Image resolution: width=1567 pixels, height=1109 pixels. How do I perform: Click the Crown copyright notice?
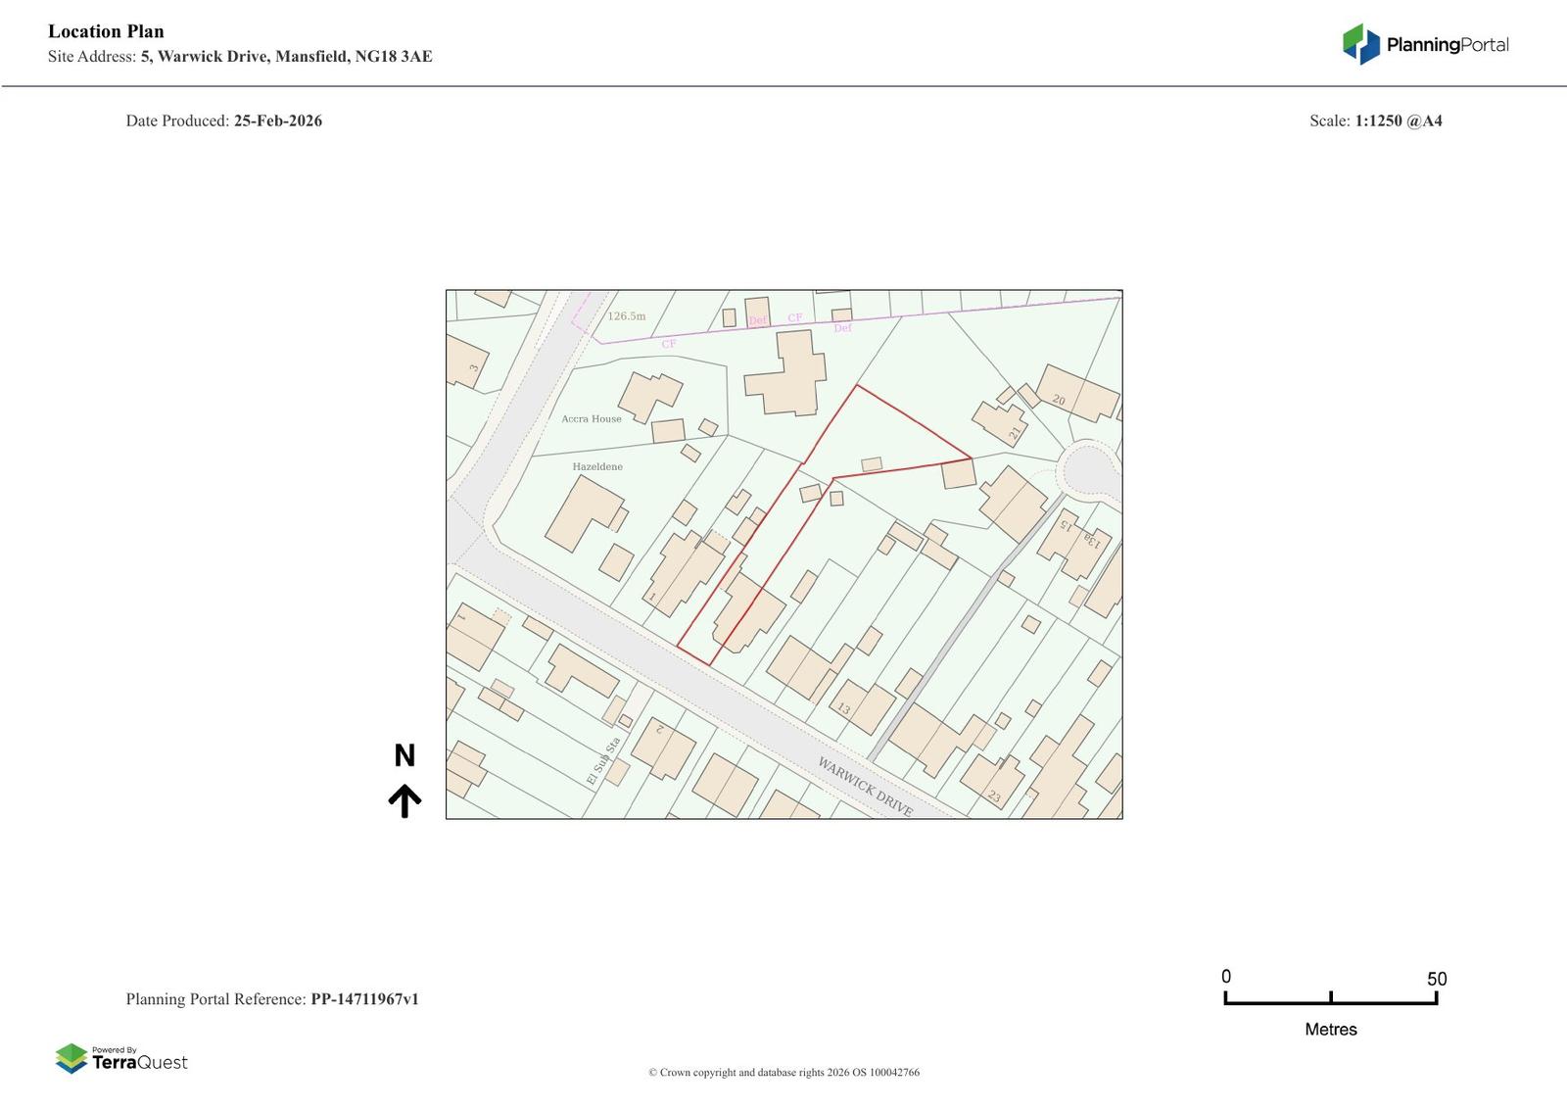pyautogui.click(x=783, y=1073)
